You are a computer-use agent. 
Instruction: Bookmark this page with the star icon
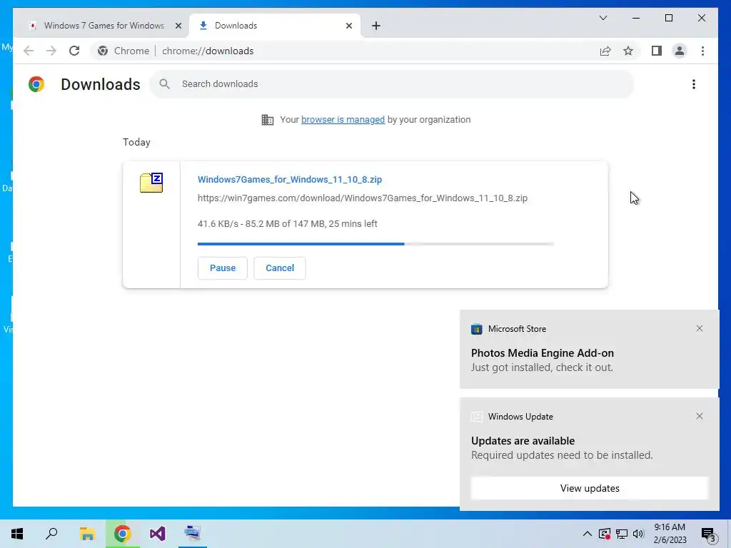click(x=628, y=51)
